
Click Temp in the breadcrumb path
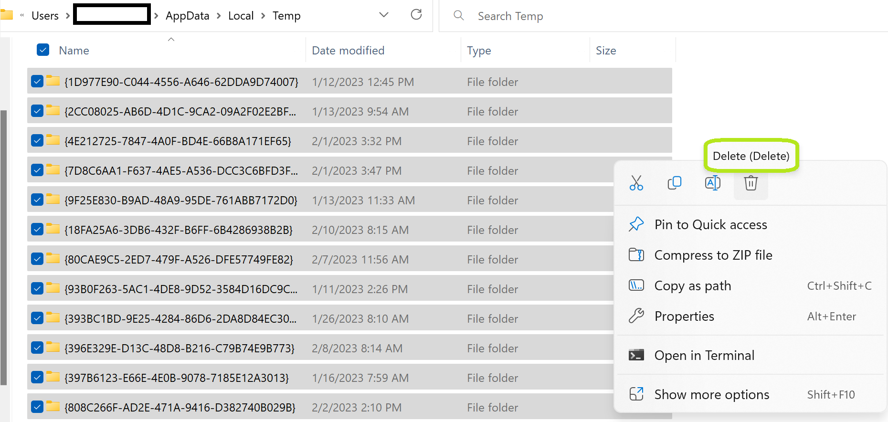(286, 16)
